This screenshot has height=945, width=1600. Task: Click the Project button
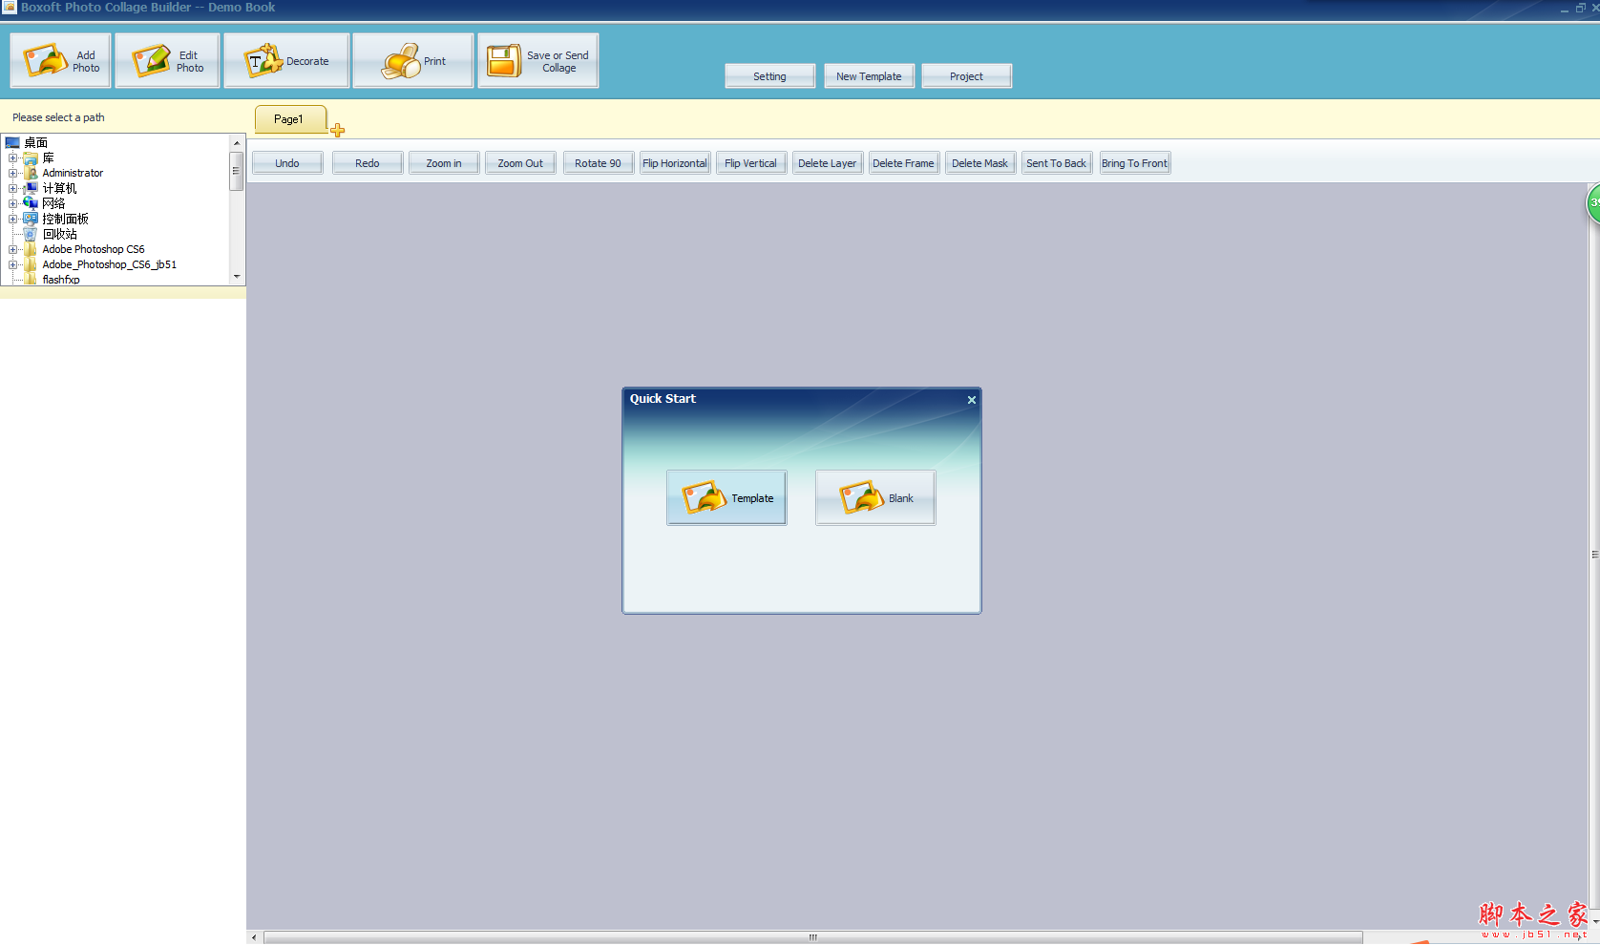coord(966,76)
